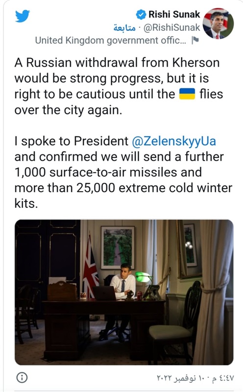Image resolution: width=243 pixels, height=392 pixels.
Task: Open the info icon below the photo
Action: click(22, 377)
